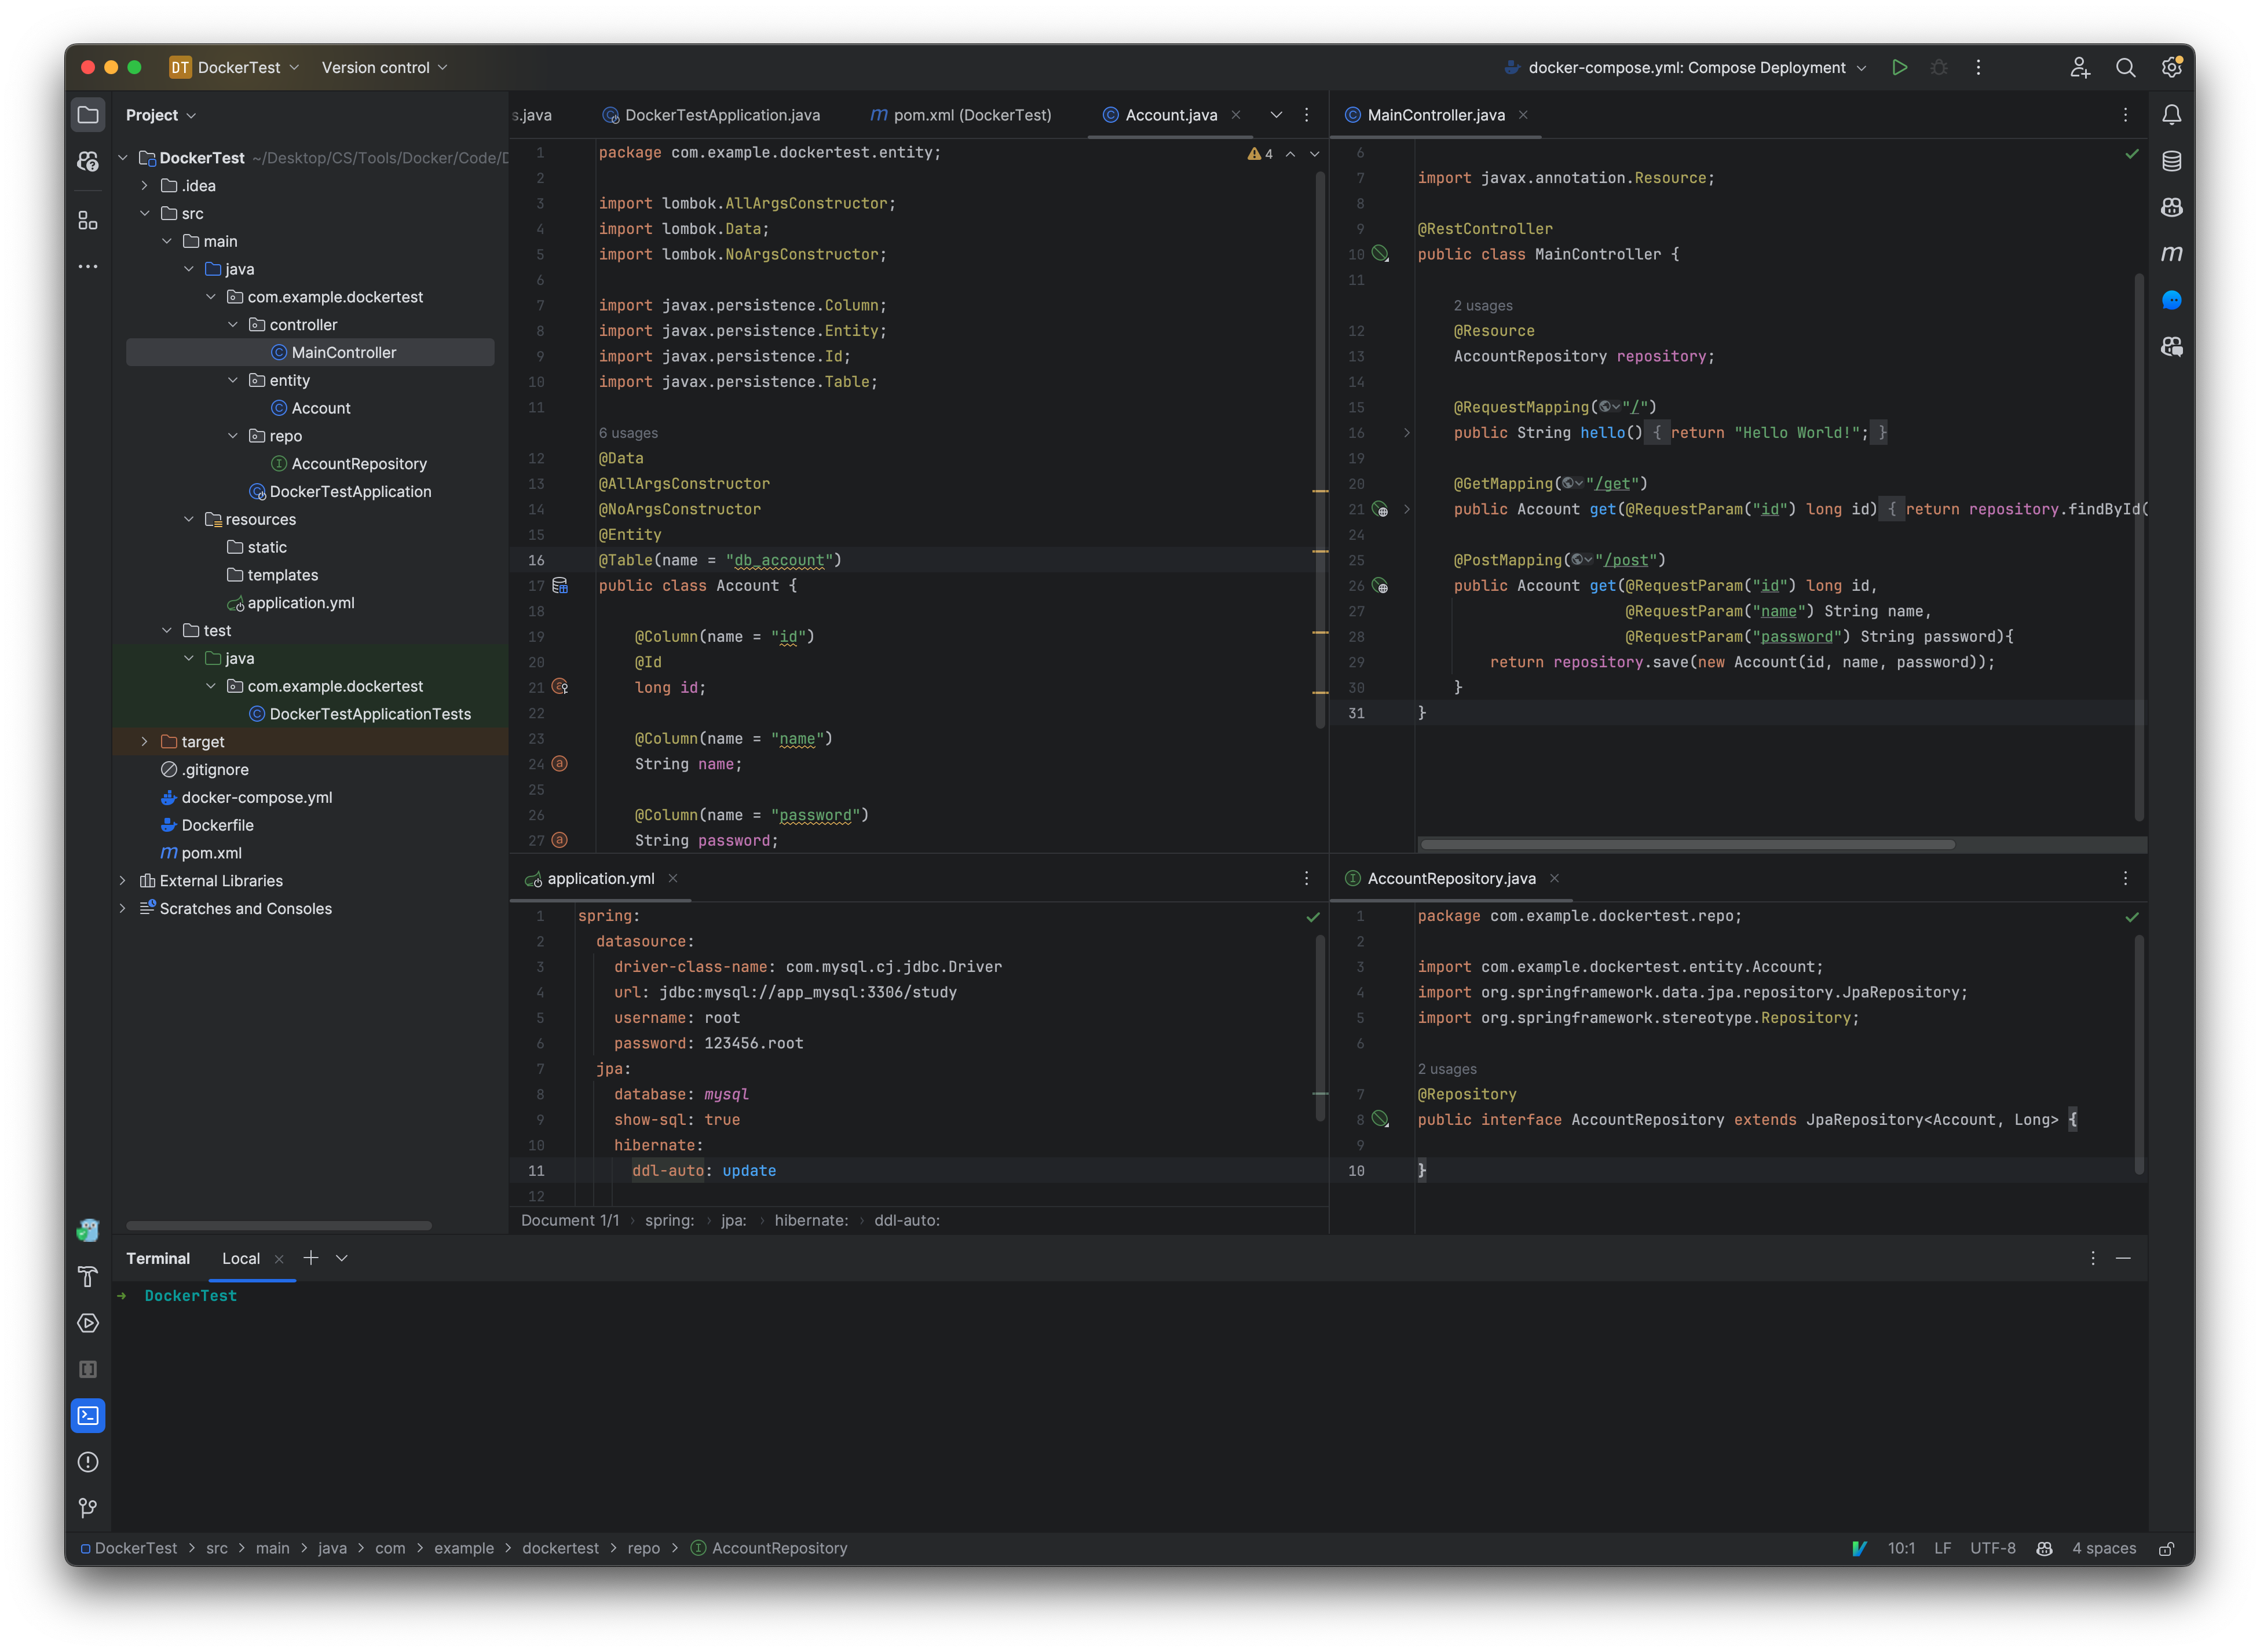Switch to pom.xml (DockerTest) tab

[x=961, y=115]
